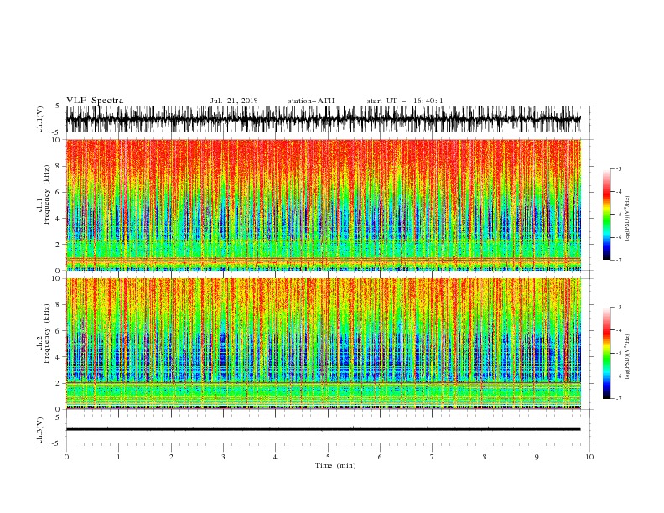Click the color scale bar beside ch.1 spectrogram
This screenshot has width=664, height=513.
point(606,215)
